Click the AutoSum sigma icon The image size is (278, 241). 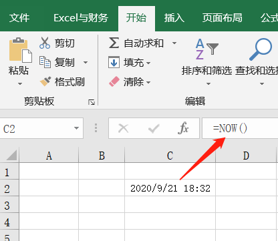click(114, 43)
